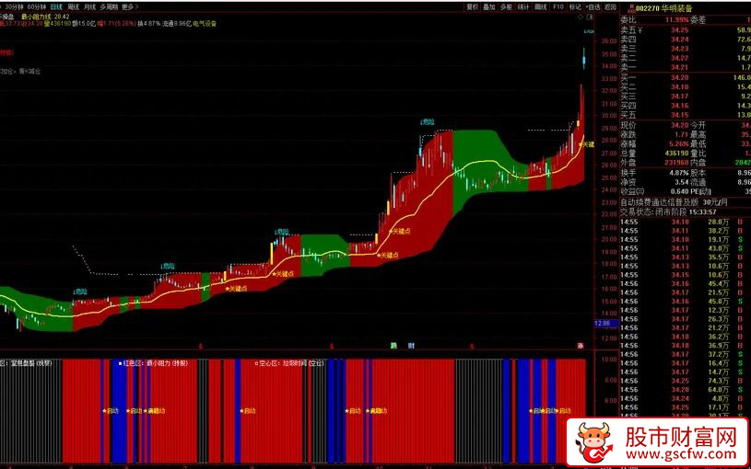The image size is (751, 469).
Task: Click the 36.00 price axis label
Action: pyautogui.click(x=609, y=41)
